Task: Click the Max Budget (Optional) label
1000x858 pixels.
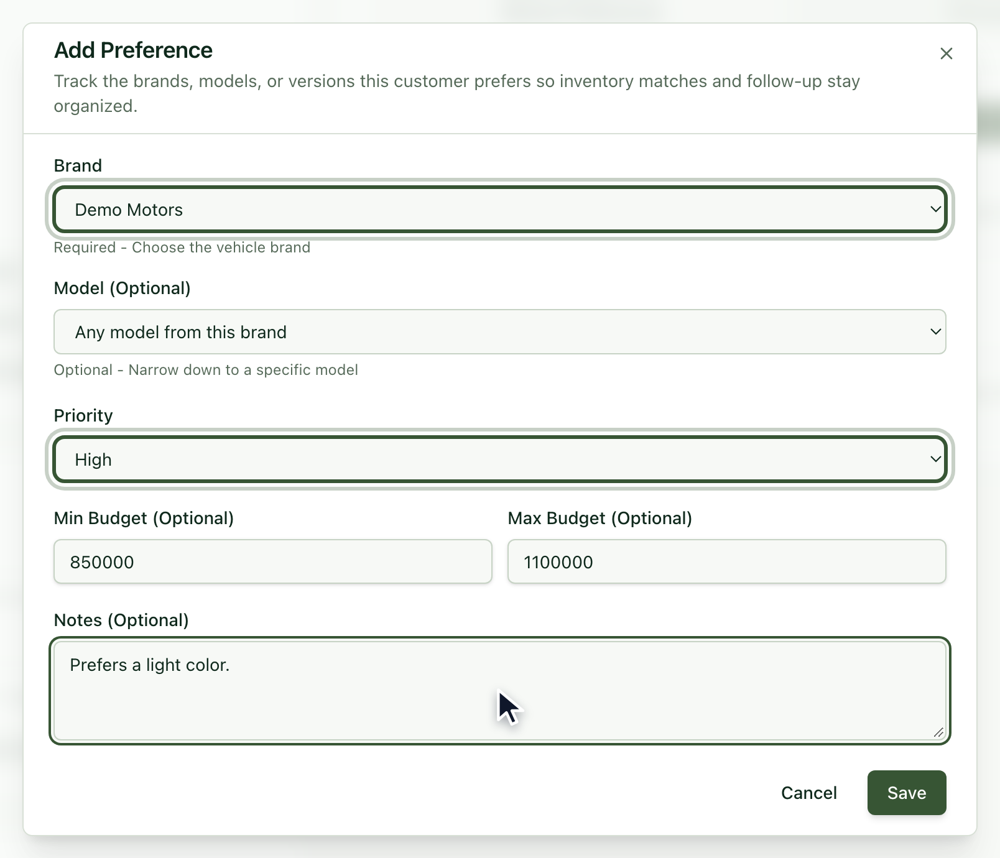Action: [x=600, y=518]
